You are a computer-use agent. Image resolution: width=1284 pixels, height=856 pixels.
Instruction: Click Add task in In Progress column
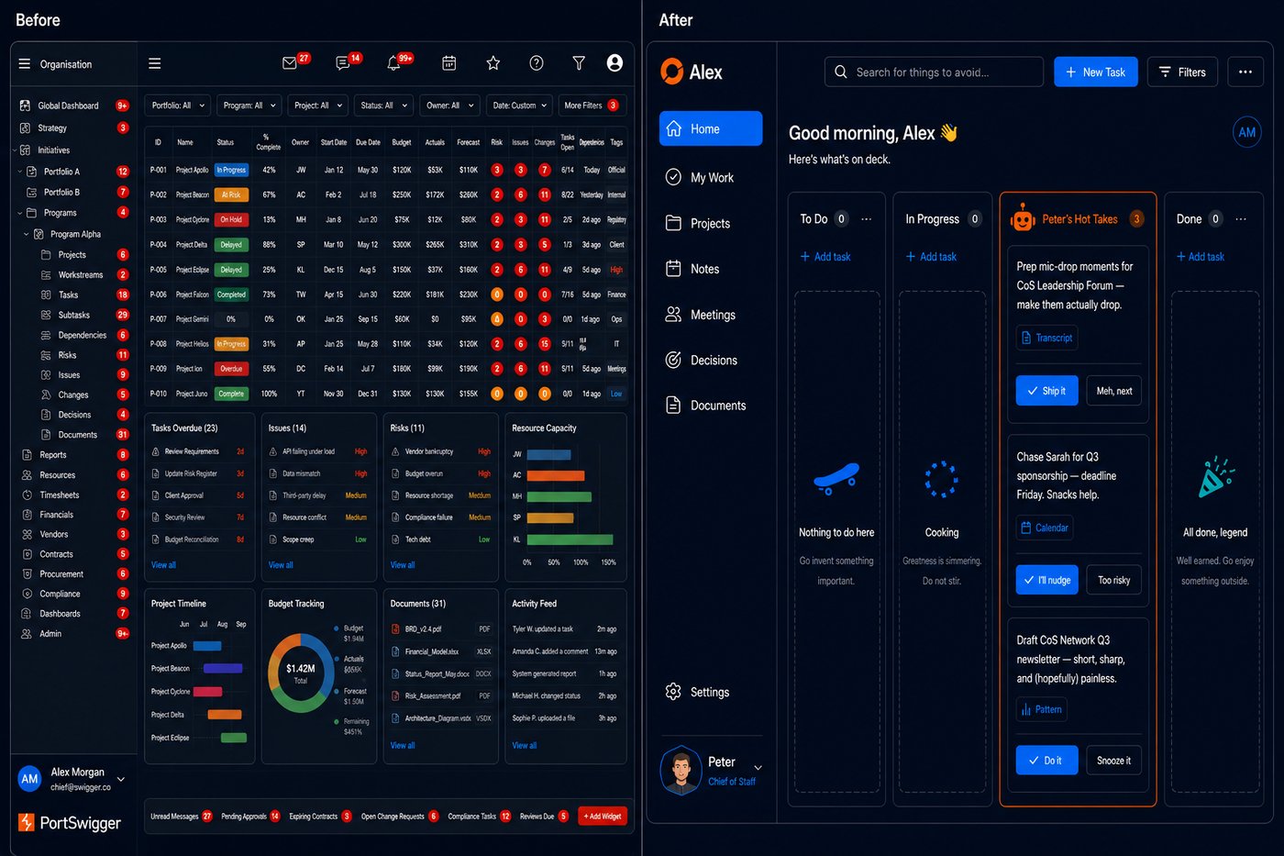point(931,257)
